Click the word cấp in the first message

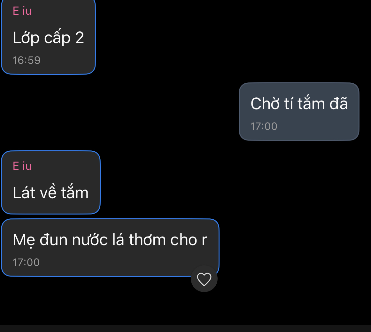57,38
